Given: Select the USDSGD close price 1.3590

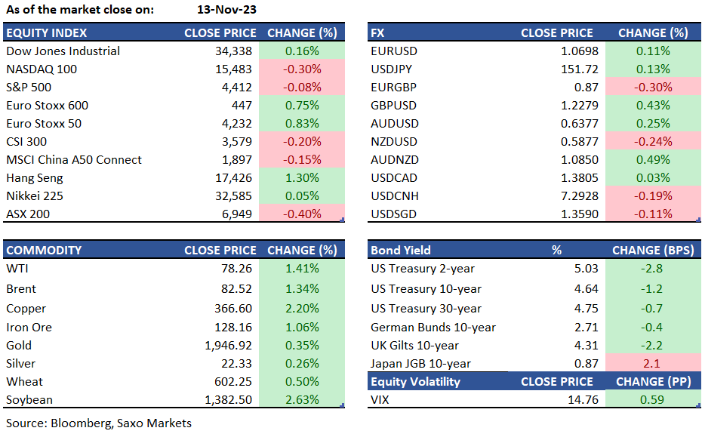Looking at the screenshot, I should (x=580, y=214).
